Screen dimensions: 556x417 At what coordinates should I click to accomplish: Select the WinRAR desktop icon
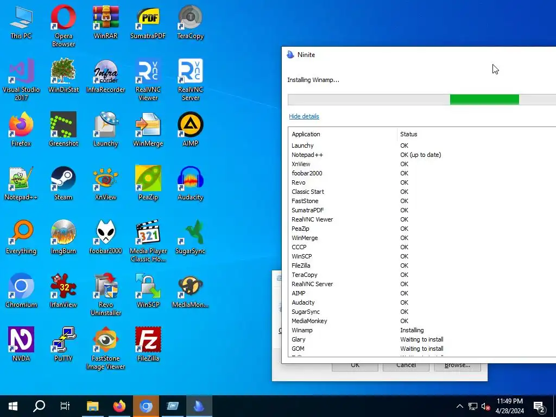click(x=105, y=22)
